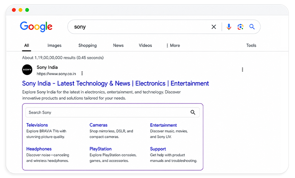Open the PlayStation sitelink
This screenshot has width=295, height=178.
point(101,149)
